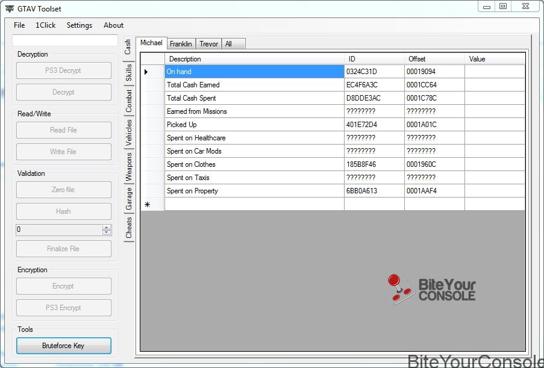The width and height of the screenshot is (544, 368).
Task: Open the Settings menu
Action: pos(80,25)
